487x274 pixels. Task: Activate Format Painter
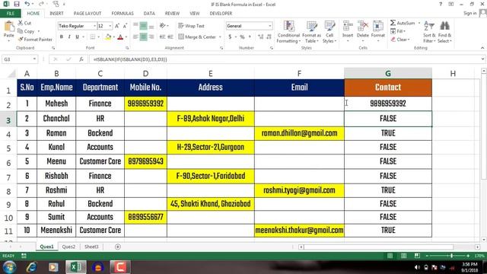[x=35, y=40]
